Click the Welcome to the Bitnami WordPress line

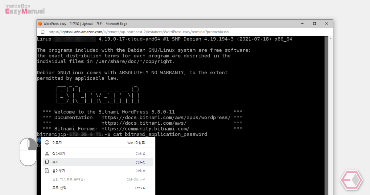[114, 112]
